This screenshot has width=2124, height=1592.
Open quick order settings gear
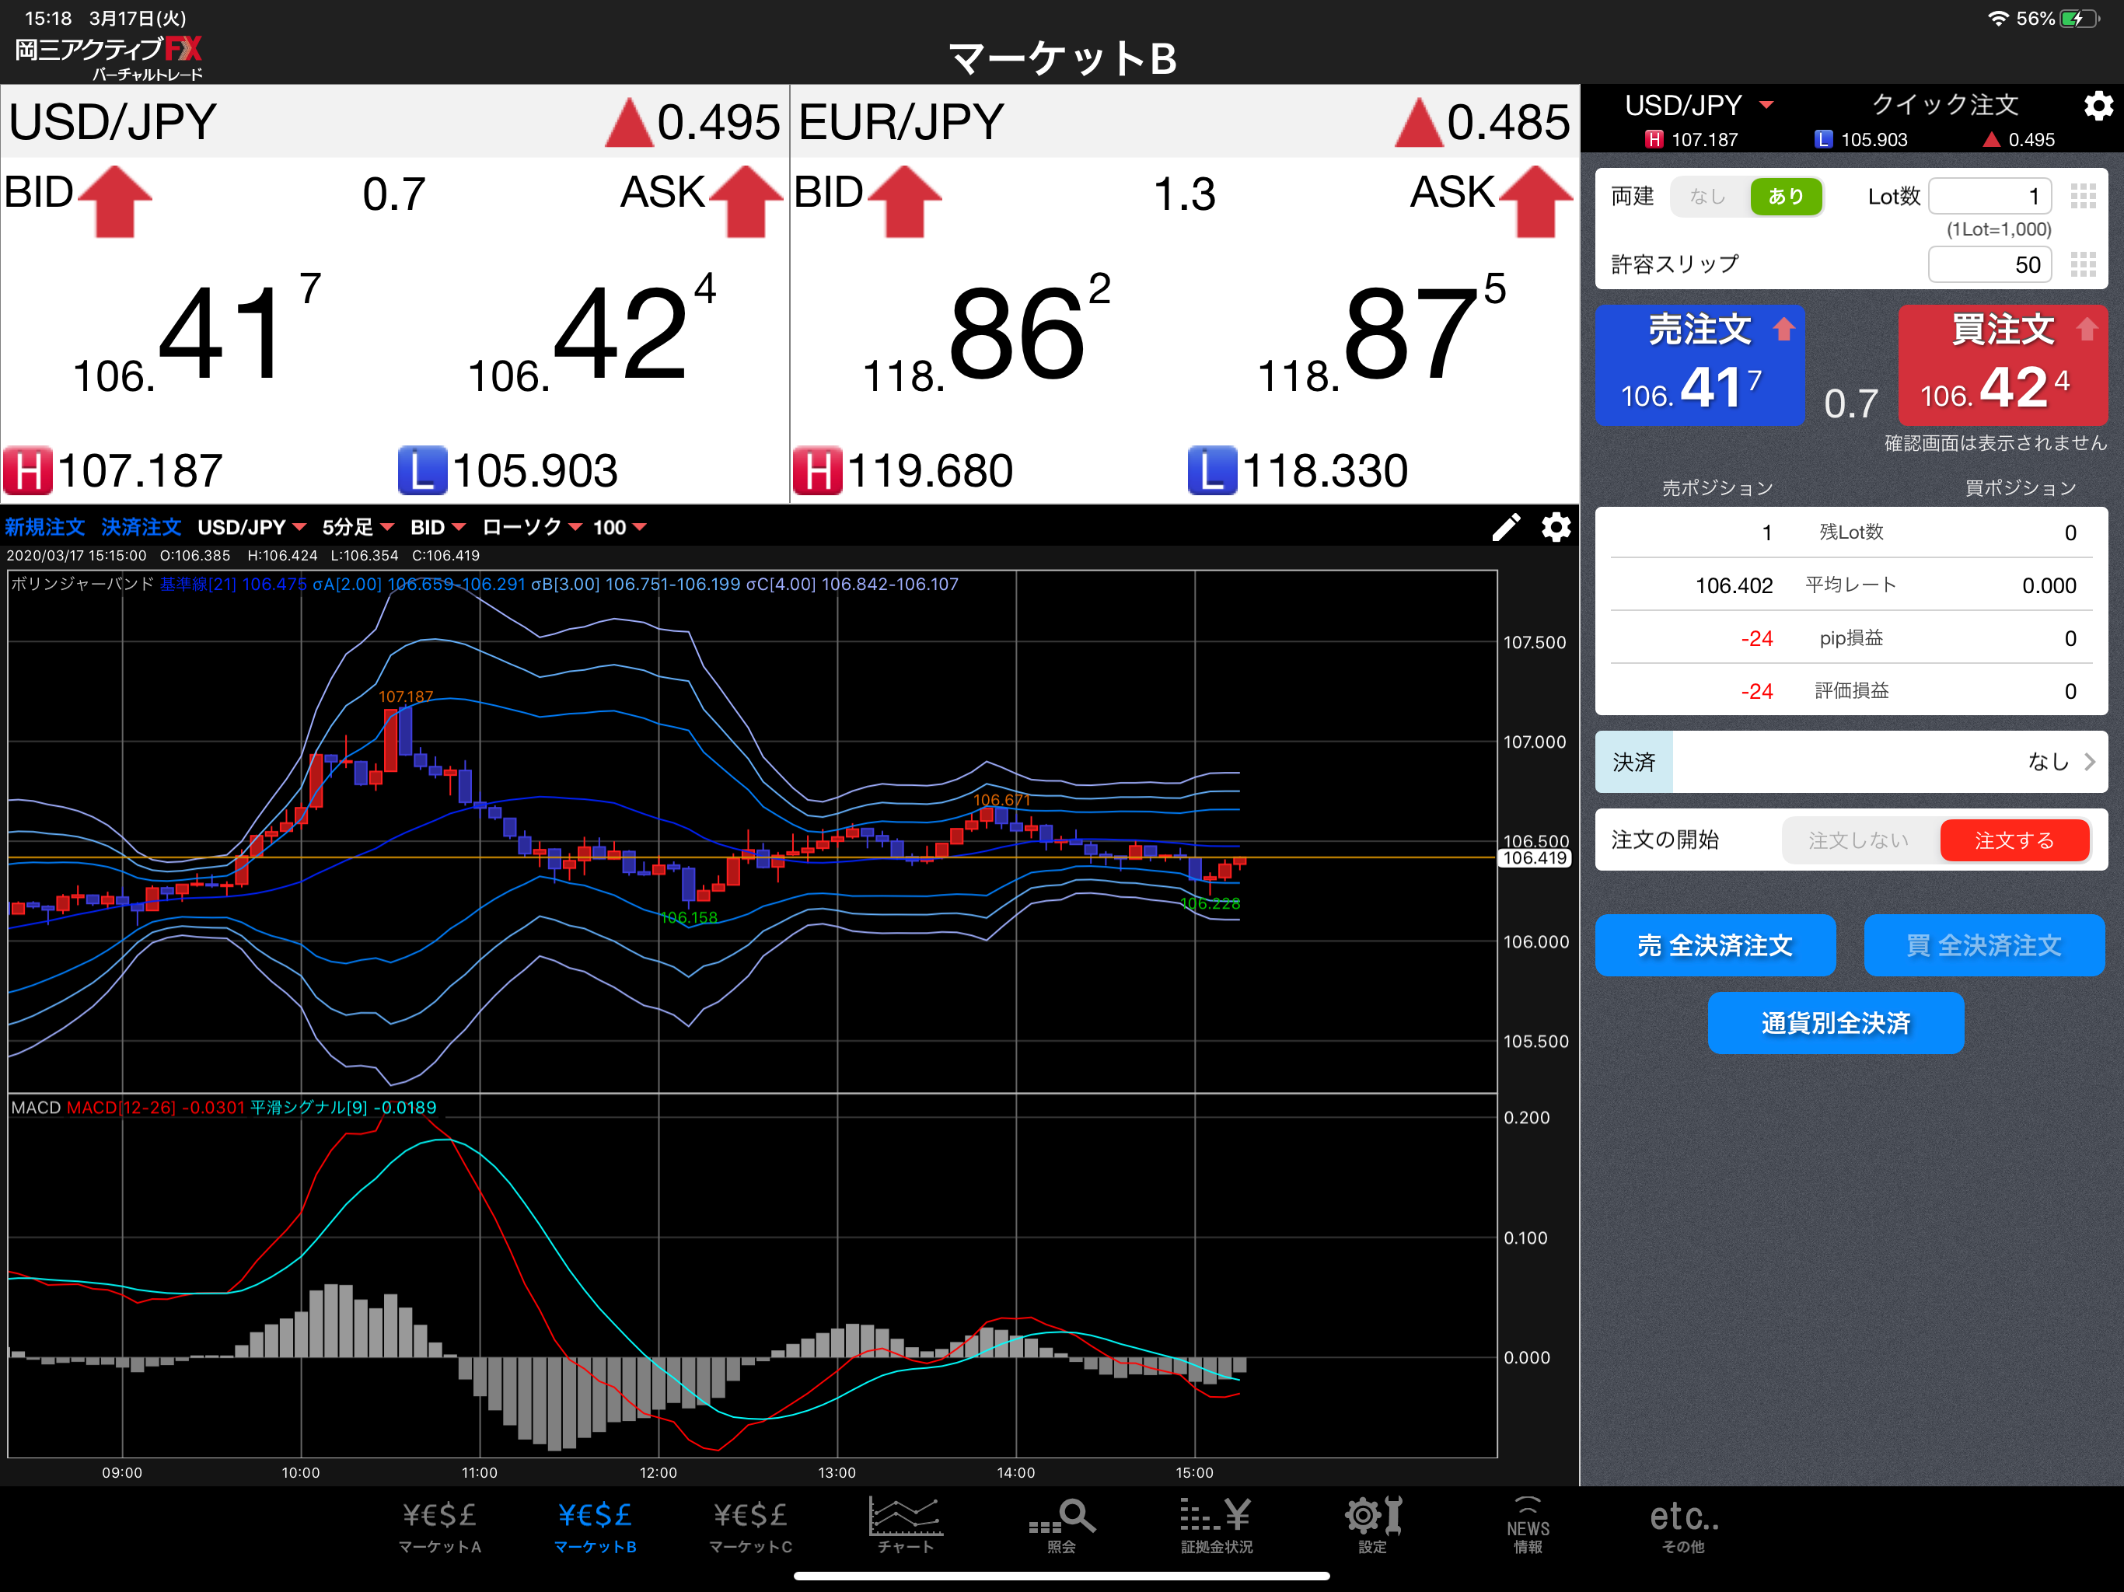(x=2097, y=106)
